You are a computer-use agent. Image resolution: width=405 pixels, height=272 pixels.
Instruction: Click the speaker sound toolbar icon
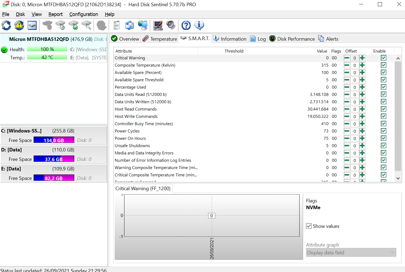171,25
